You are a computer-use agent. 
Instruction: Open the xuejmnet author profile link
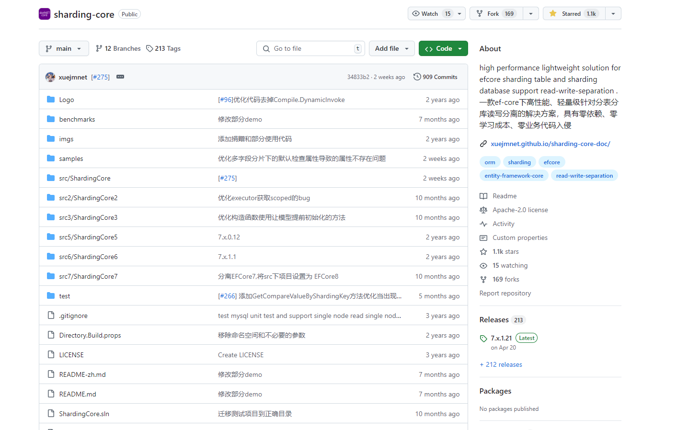coord(73,77)
